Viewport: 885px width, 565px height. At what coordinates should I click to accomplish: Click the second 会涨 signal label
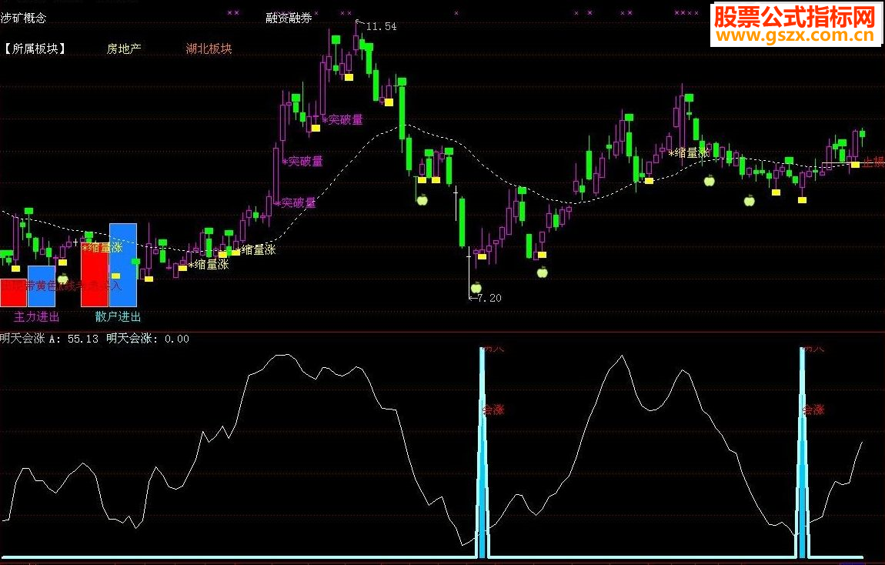(x=813, y=410)
